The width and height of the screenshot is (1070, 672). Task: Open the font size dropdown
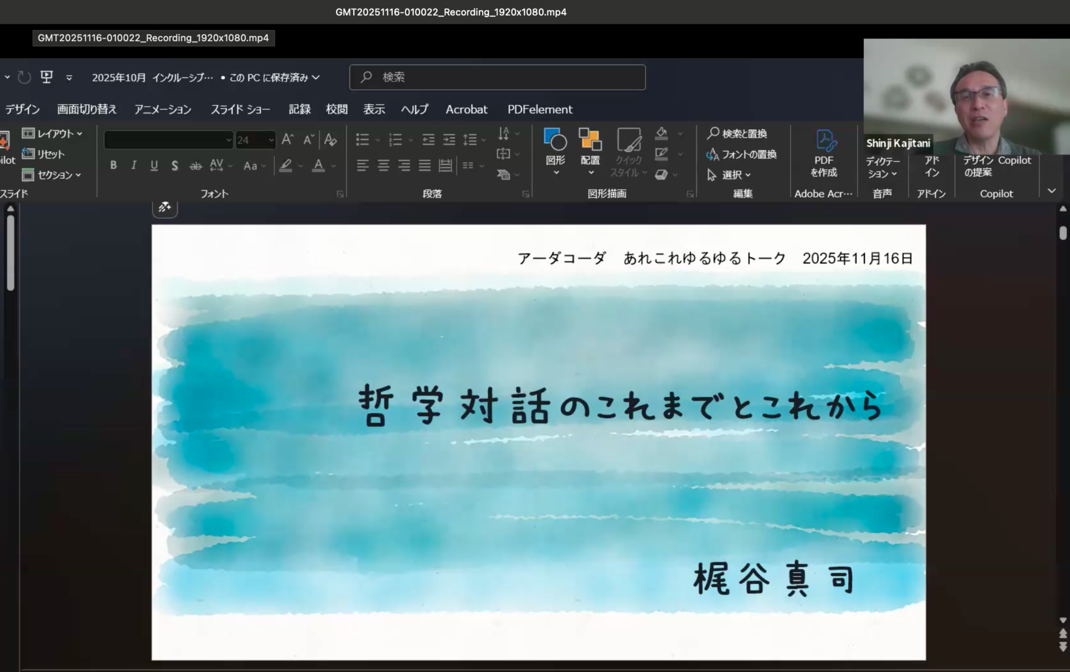click(x=271, y=140)
